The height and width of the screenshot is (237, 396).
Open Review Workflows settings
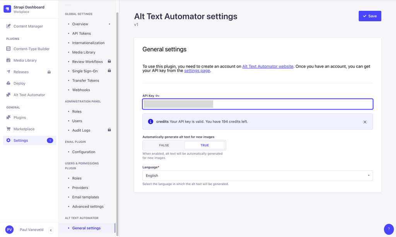click(x=87, y=61)
